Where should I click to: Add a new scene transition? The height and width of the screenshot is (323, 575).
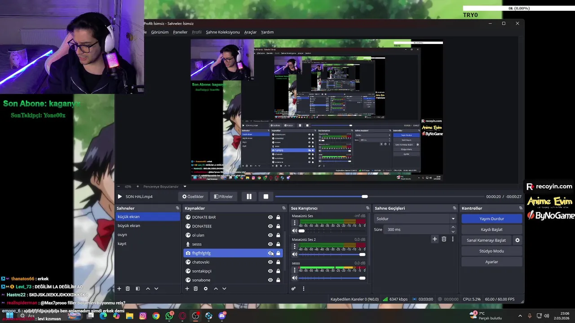[x=434, y=239]
